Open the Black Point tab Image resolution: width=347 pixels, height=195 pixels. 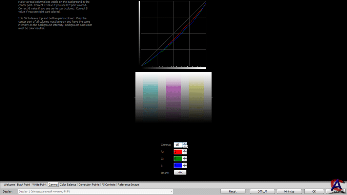(x=23, y=185)
